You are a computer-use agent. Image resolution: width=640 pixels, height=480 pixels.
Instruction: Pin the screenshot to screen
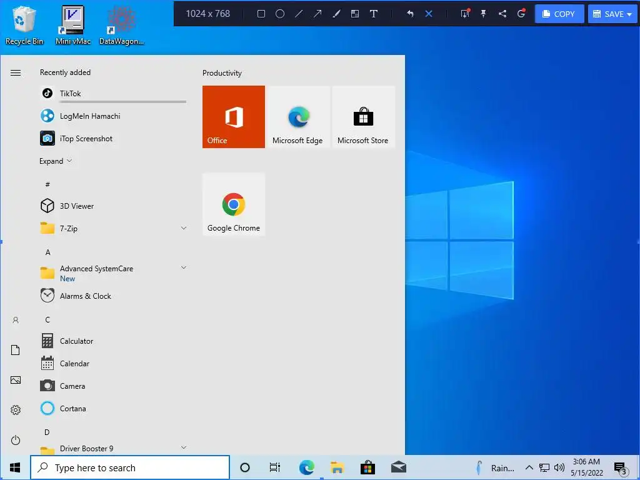pos(484,14)
